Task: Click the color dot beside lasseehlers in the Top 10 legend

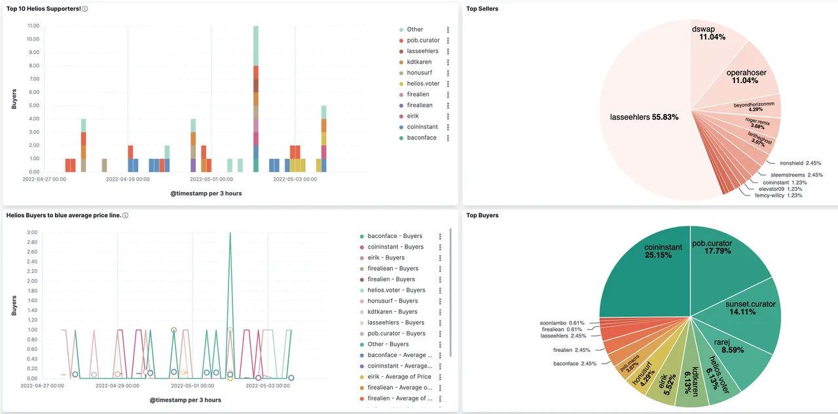Action: (x=401, y=51)
